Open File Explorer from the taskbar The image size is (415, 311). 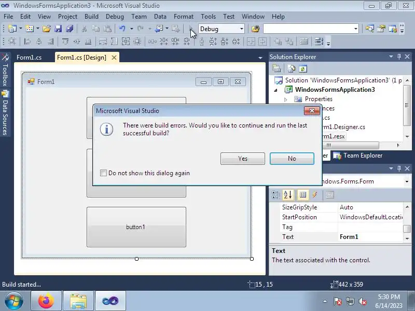click(x=78, y=301)
